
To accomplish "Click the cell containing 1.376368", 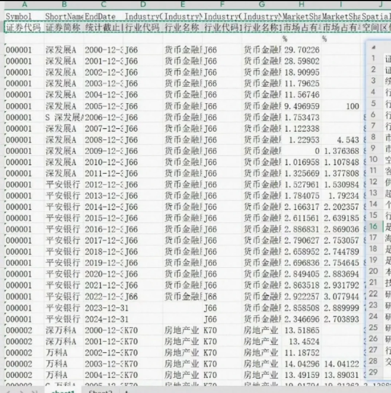I will (341, 151).
